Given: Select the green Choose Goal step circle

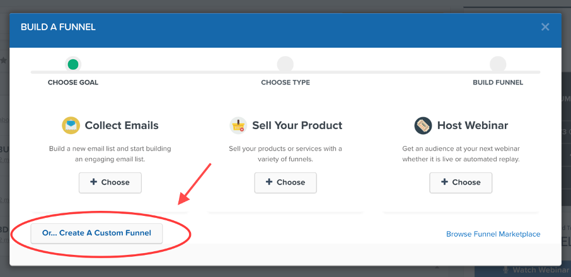Looking at the screenshot, I should [x=73, y=64].
